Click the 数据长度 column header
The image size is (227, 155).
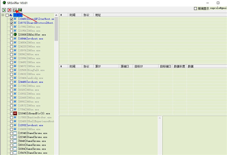coord(180,66)
